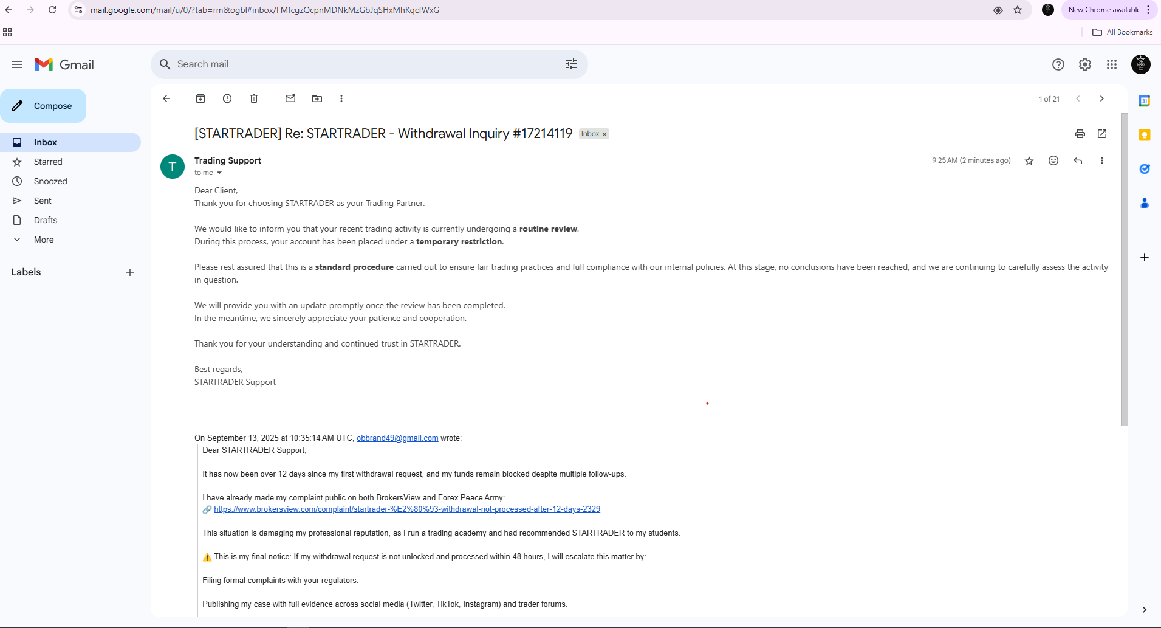Star the Trading Support message
This screenshot has width=1161, height=628.
1029,160
